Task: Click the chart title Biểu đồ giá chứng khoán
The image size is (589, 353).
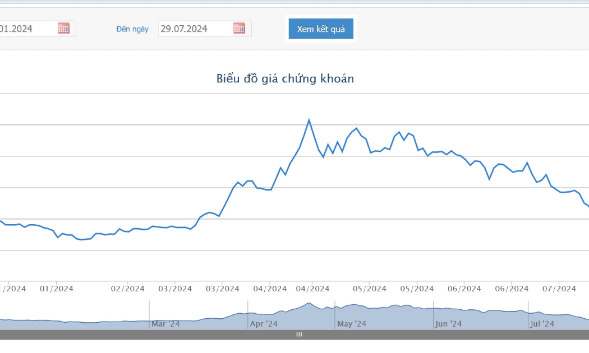Action: pyautogui.click(x=285, y=79)
